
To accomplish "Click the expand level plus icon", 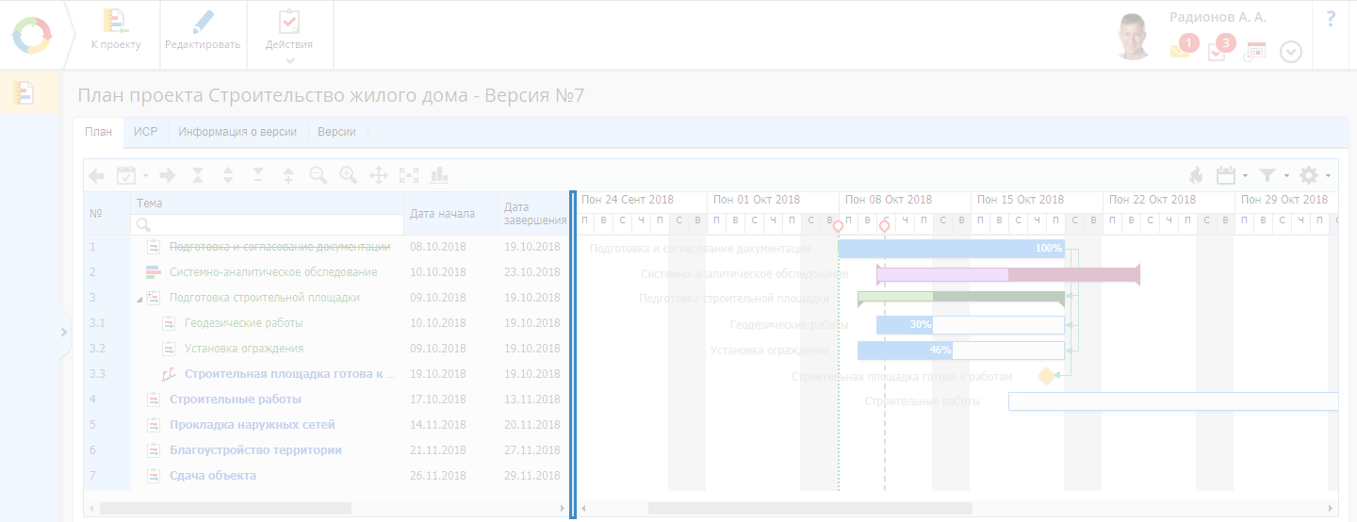I will click(x=288, y=175).
